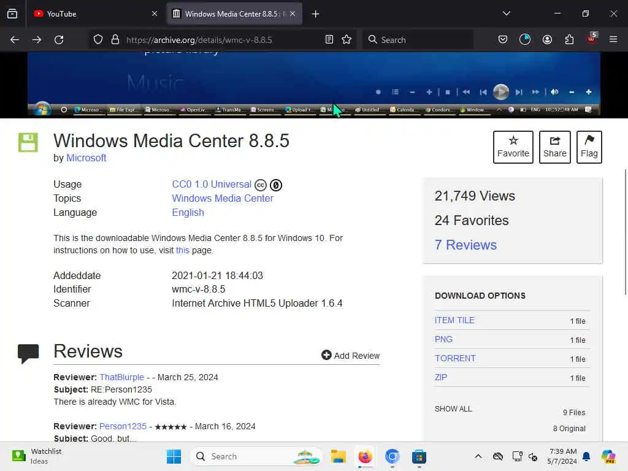Open the Windows Media Center topic link

[223, 198]
